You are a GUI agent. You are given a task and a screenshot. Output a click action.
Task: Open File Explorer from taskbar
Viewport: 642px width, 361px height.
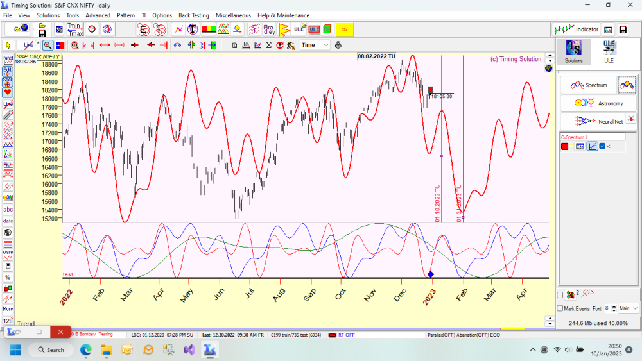coord(107,350)
